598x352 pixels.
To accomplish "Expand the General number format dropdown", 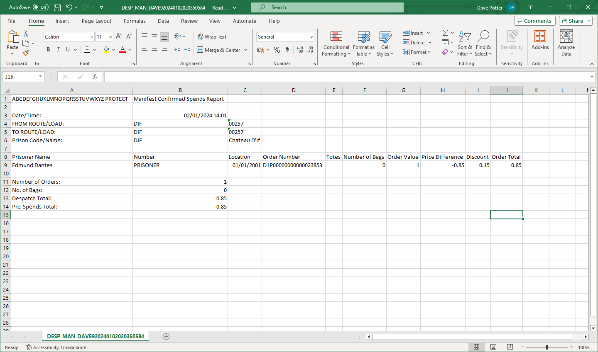I will point(311,37).
